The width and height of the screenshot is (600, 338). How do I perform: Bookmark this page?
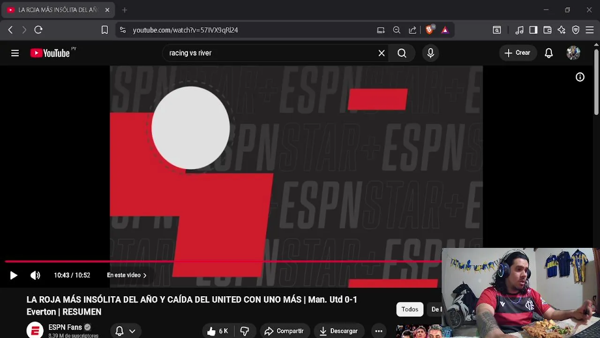(105, 30)
